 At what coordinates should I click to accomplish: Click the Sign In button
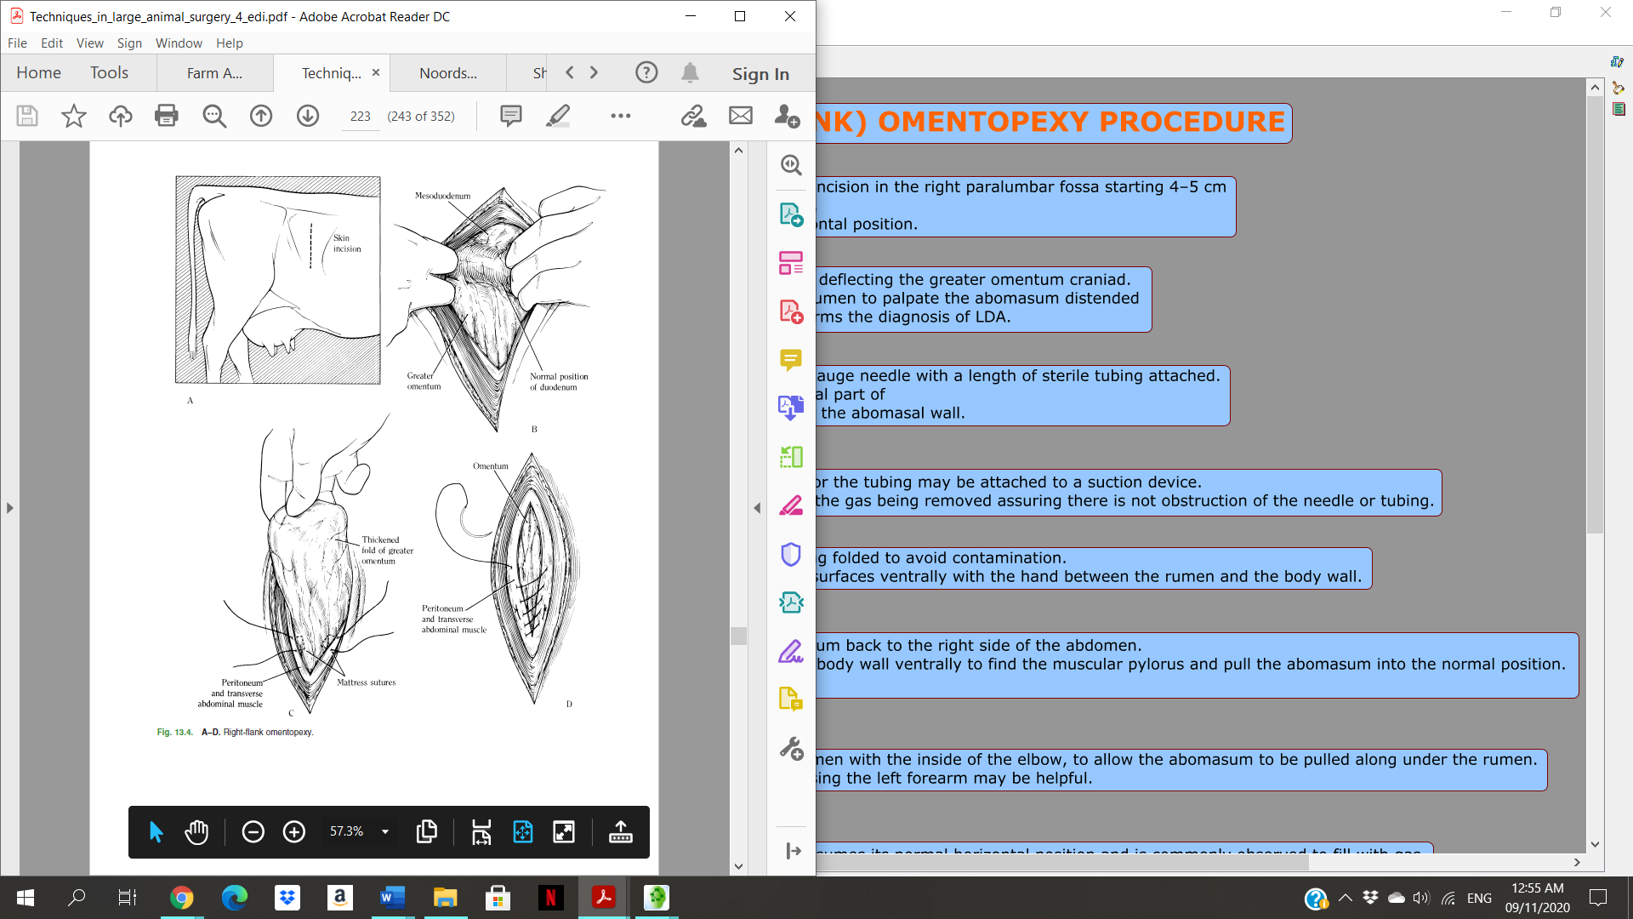pos(760,74)
